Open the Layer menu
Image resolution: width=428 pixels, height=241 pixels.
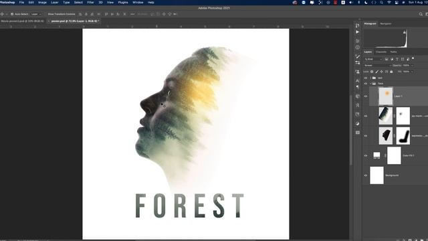(x=55, y=2)
